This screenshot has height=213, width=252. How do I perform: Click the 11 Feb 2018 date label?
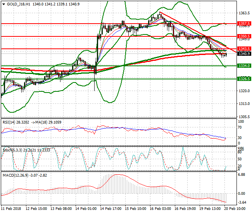click(x=11, y=209)
